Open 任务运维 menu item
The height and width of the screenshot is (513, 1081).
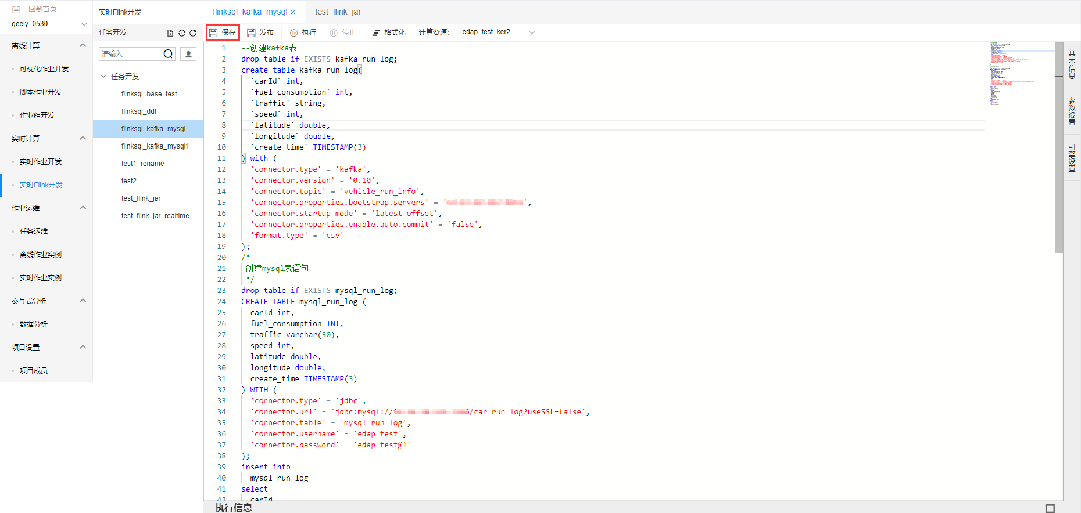34,232
